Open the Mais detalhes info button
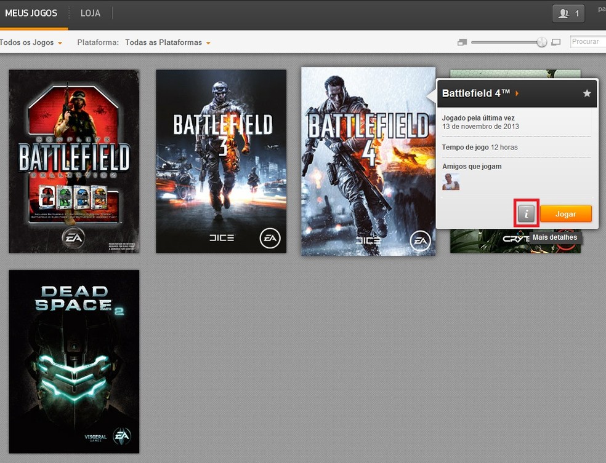Viewport: 606px width, 463px height. coord(526,214)
